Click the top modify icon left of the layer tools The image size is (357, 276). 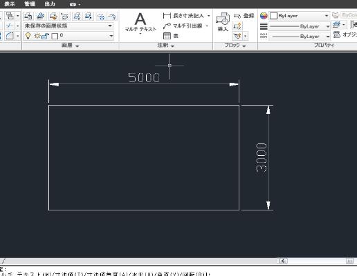point(10,16)
